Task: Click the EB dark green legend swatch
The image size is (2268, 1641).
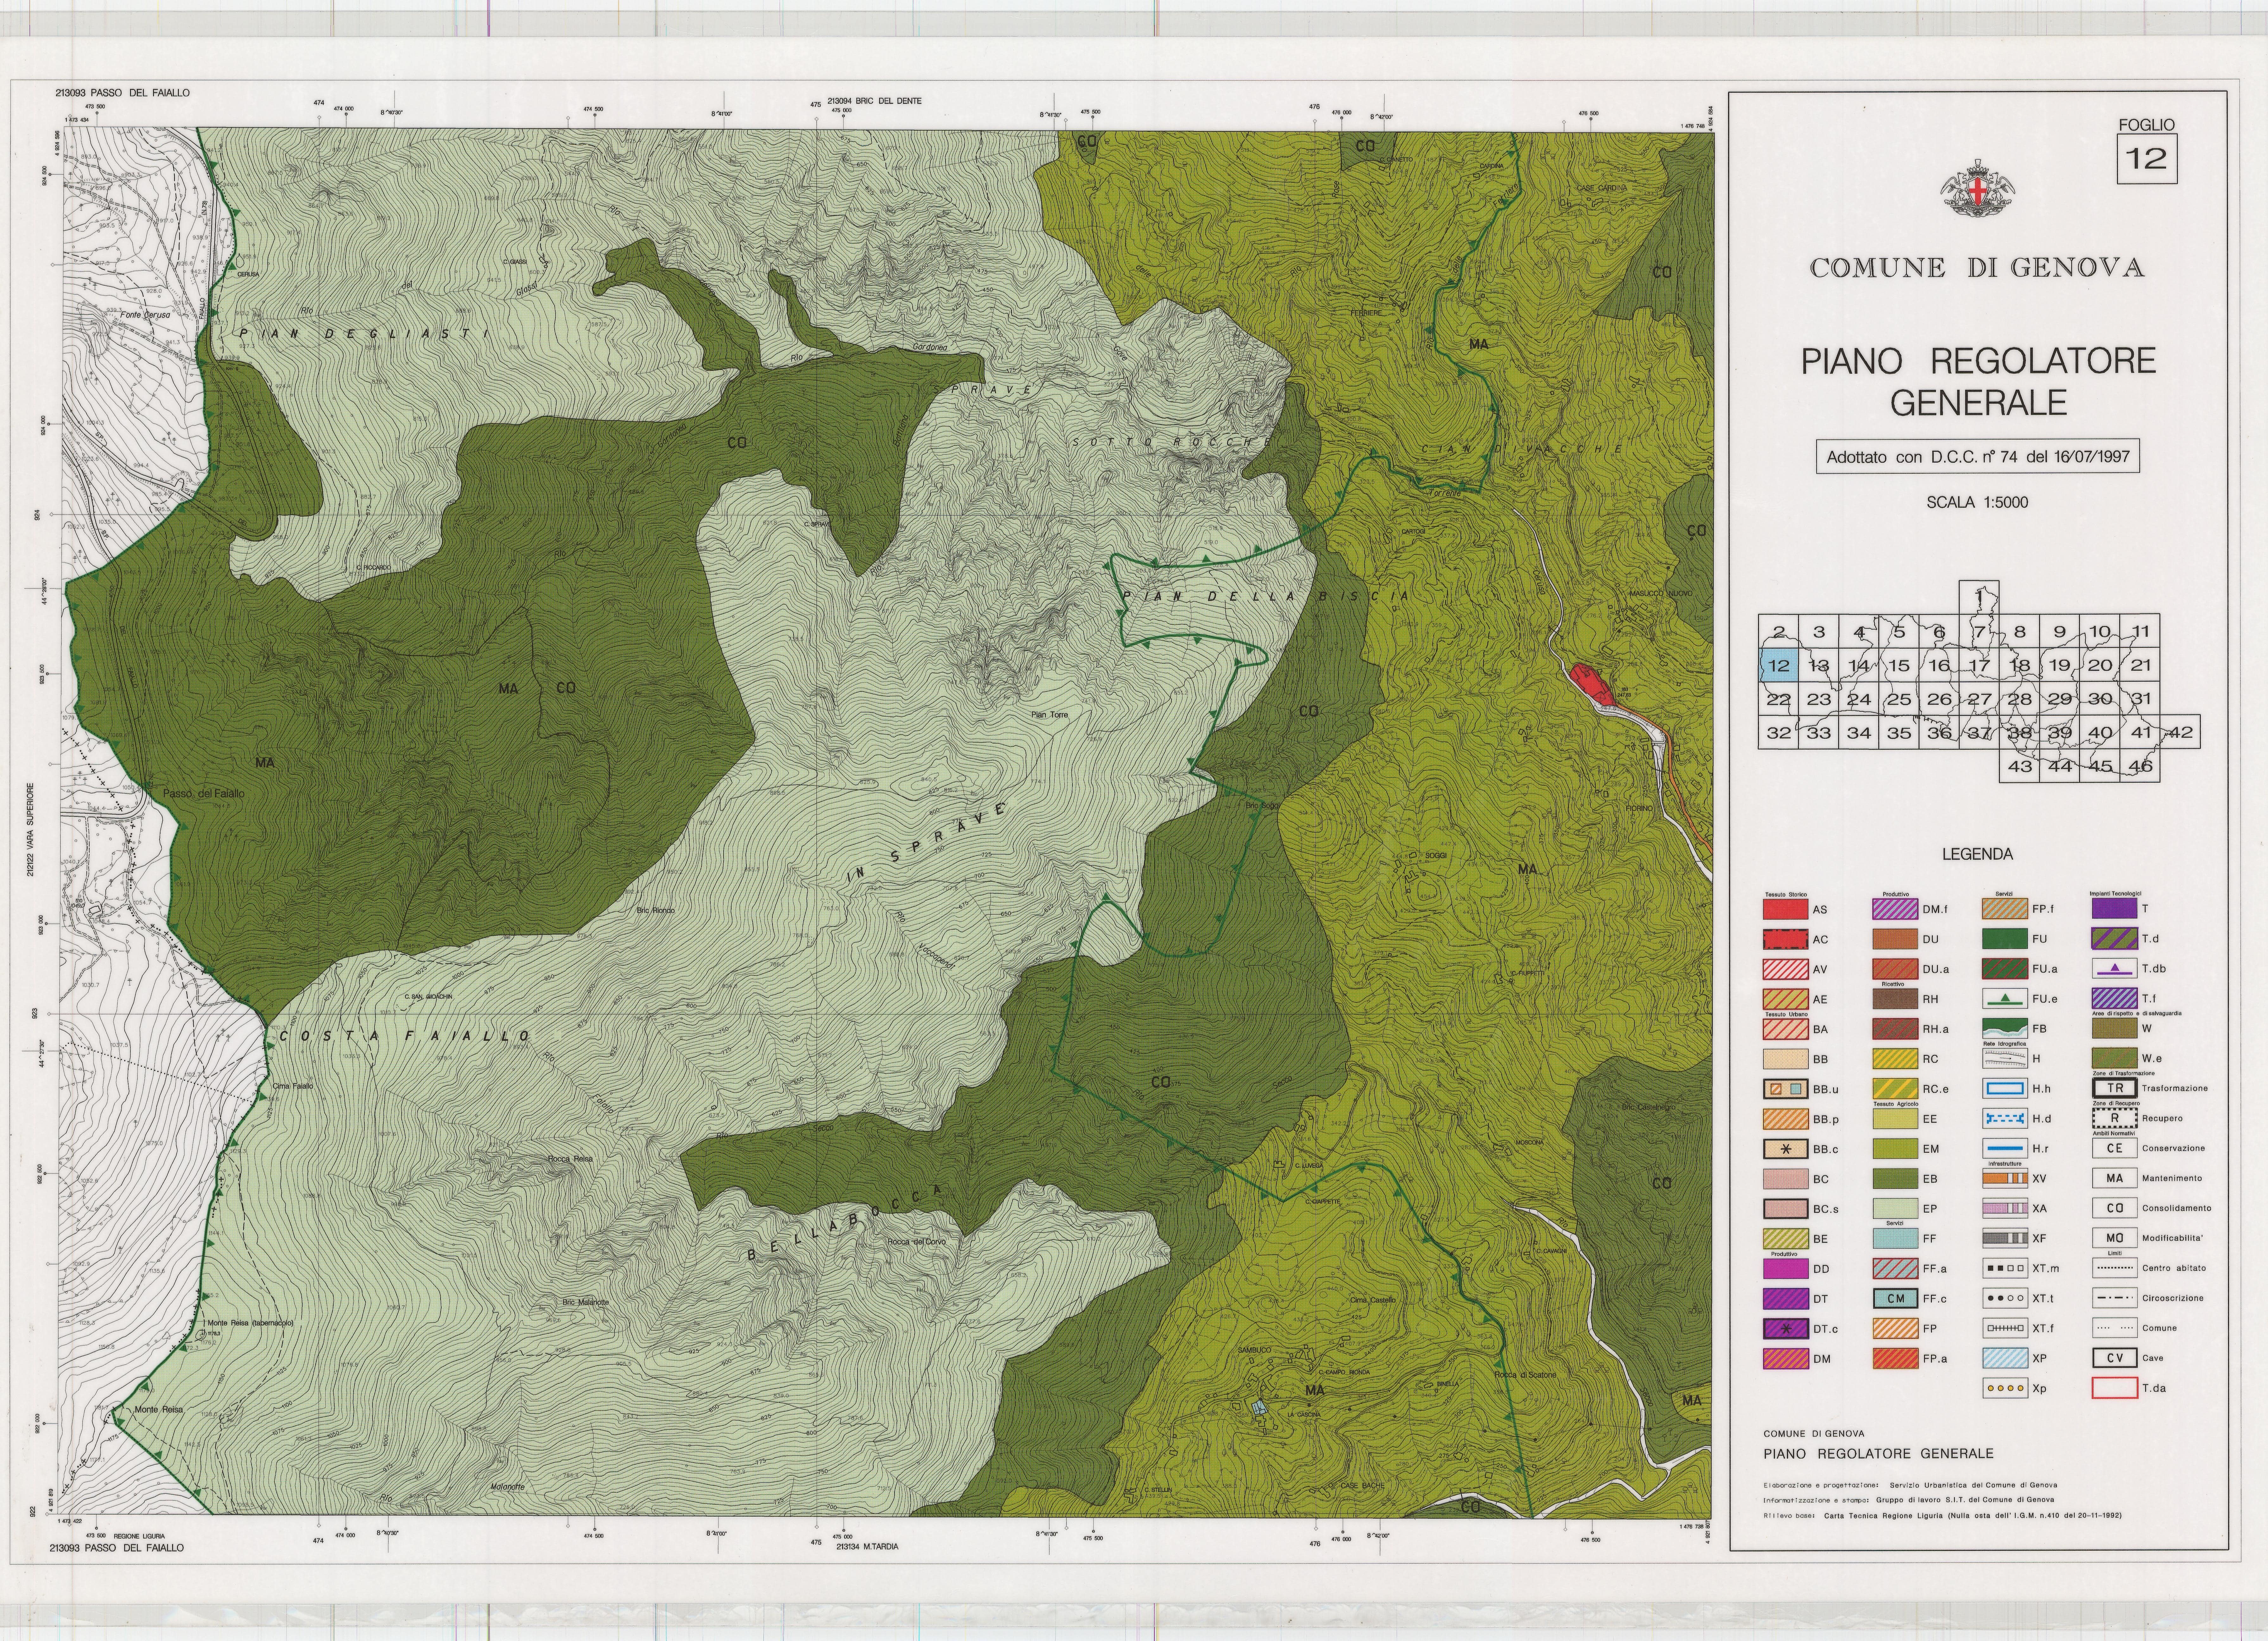Action: [x=1895, y=1179]
